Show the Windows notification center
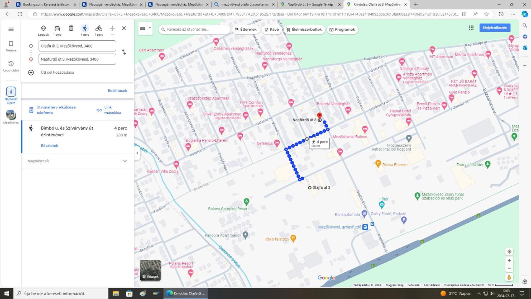 coord(522,293)
